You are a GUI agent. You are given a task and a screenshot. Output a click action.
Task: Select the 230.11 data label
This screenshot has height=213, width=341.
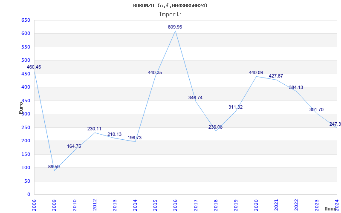point(94,129)
